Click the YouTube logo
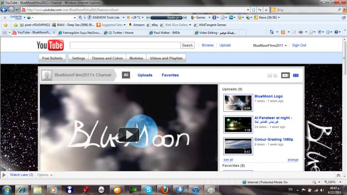The height and width of the screenshot is (195, 347). [50, 45]
